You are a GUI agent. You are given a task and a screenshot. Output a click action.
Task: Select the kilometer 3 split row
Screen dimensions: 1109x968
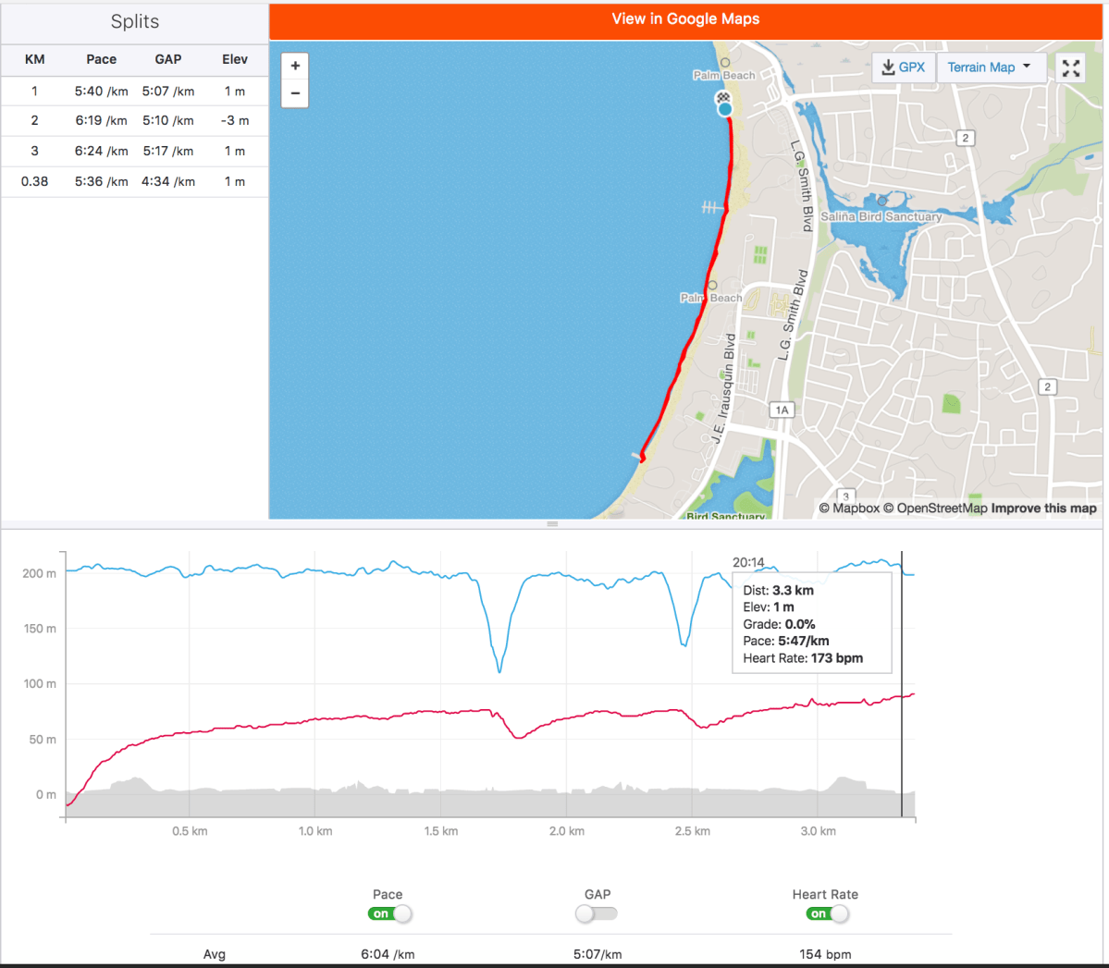134,151
